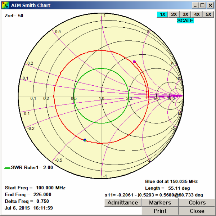Click the 0.5 label on horizontal axis
Image resolution: width=216 pixels, height=216 pixels.
pos(74,99)
